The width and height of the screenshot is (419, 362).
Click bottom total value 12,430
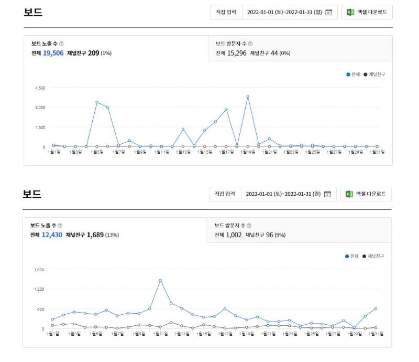(x=52, y=235)
